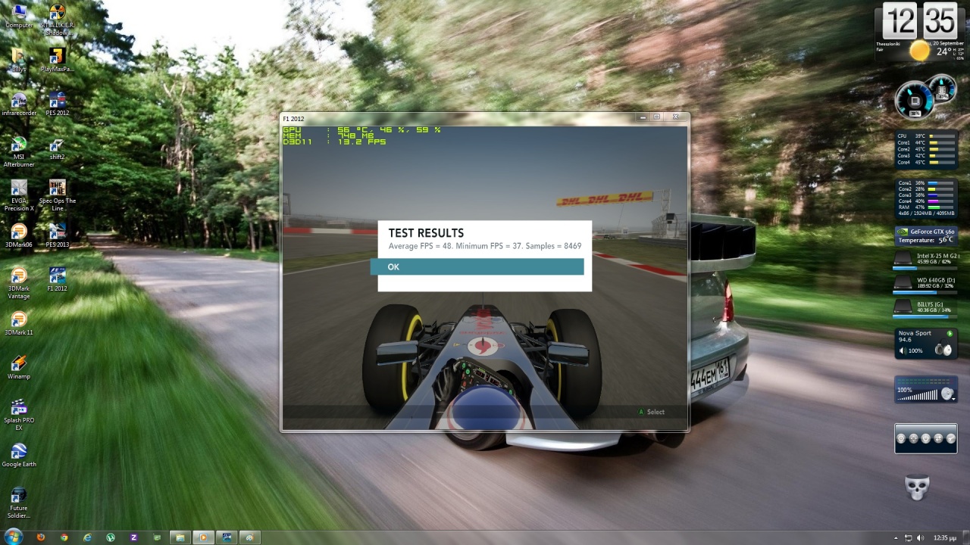Launch the shift2 desktop shortcut

point(57,148)
